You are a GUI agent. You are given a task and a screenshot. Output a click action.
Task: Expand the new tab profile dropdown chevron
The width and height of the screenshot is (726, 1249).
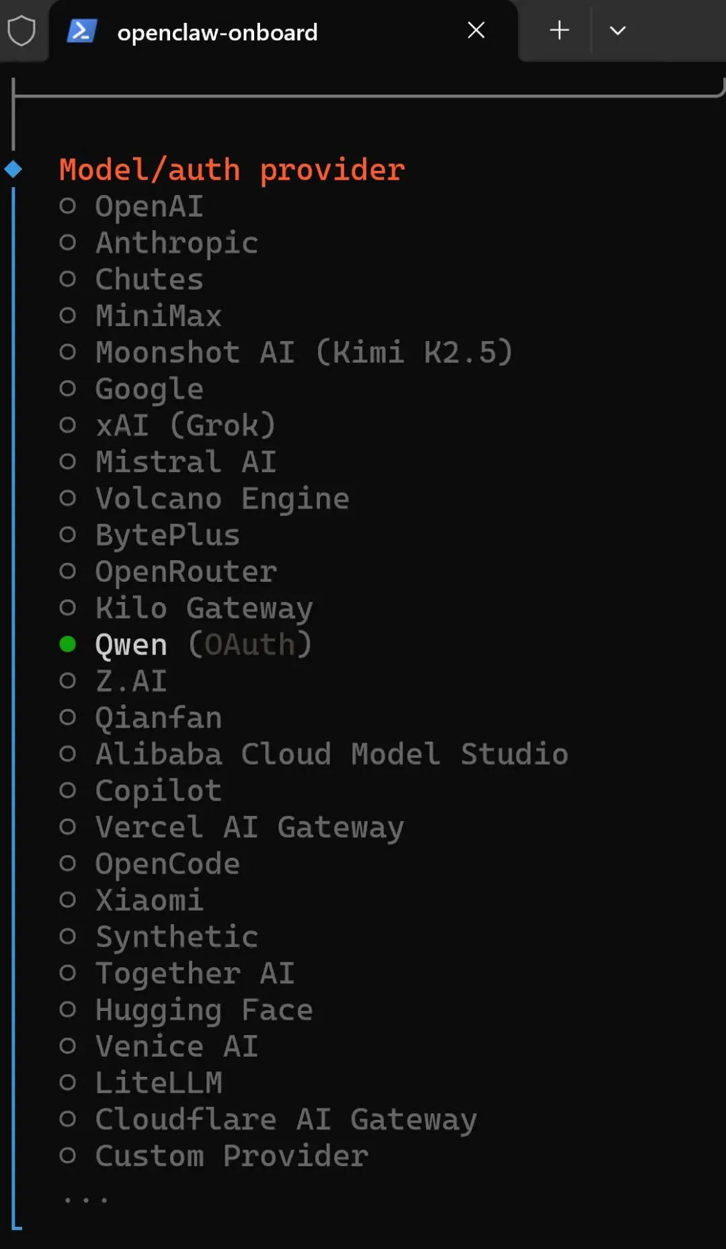tap(617, 31)
